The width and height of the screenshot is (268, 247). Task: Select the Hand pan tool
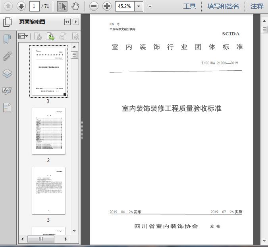coord(75,6)
